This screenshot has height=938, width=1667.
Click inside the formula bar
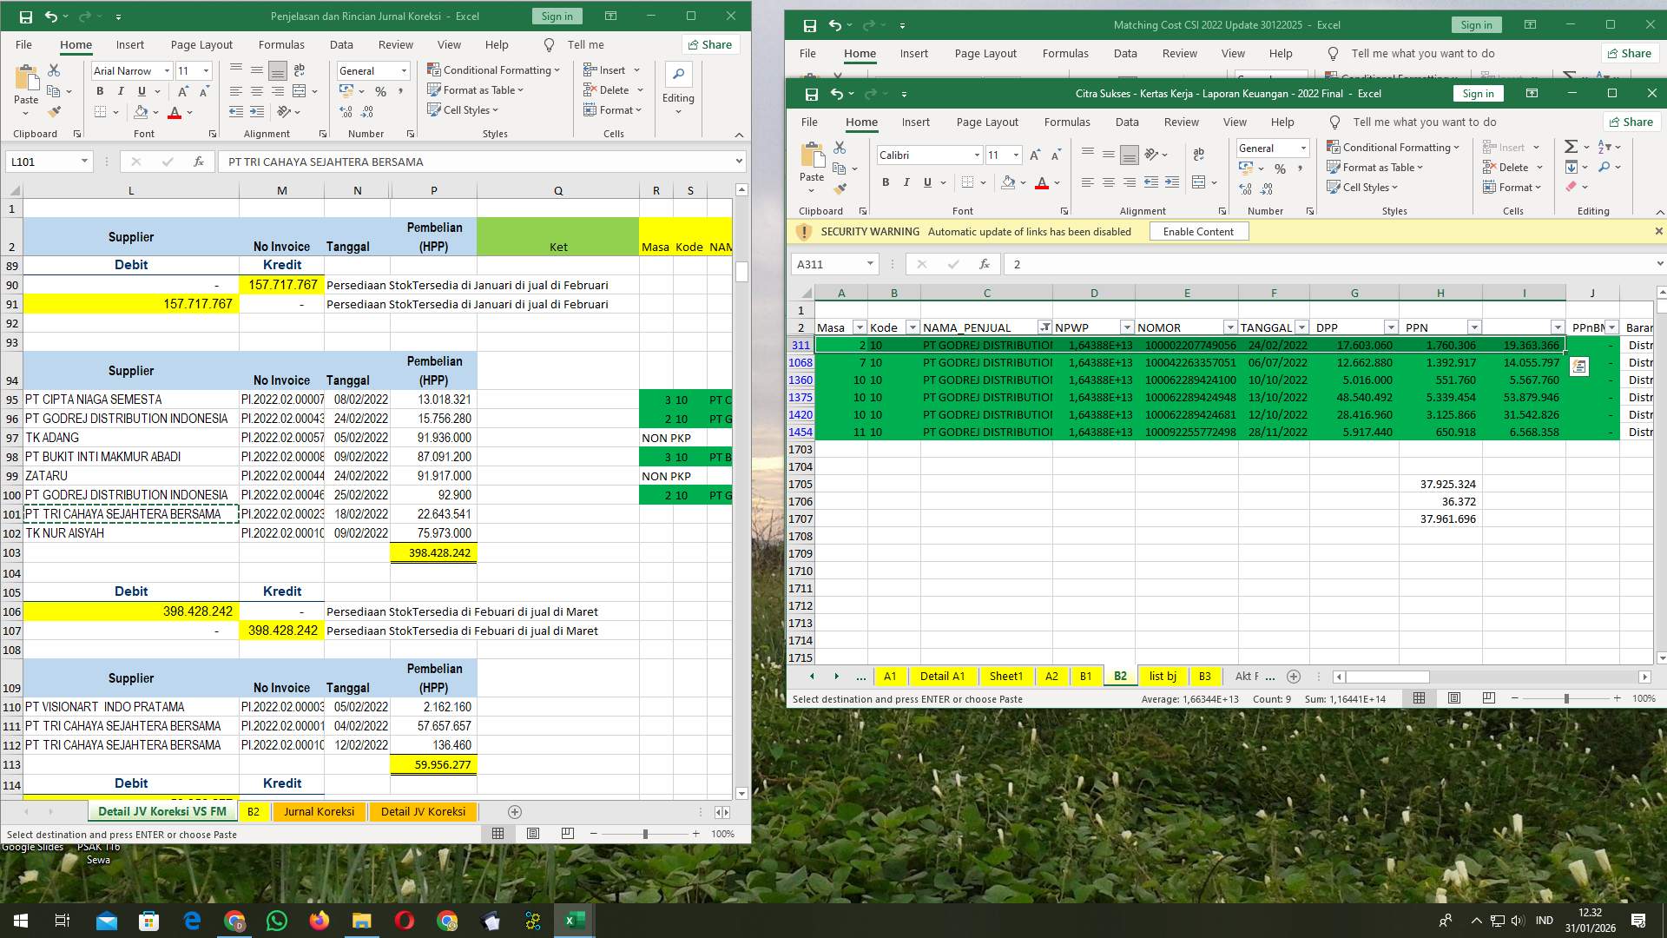pyautogui.click(x=1216, y=264)
